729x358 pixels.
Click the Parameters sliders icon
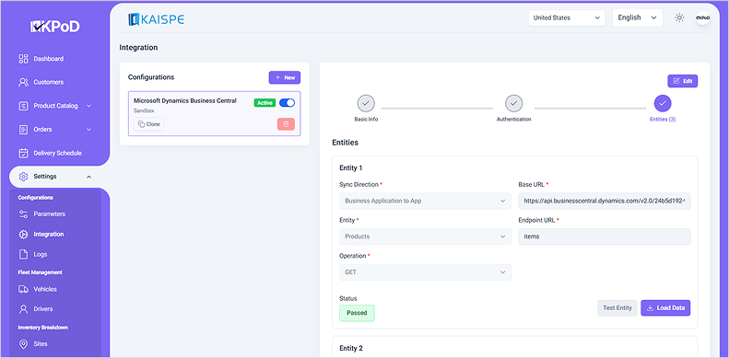tap(23, 214)
